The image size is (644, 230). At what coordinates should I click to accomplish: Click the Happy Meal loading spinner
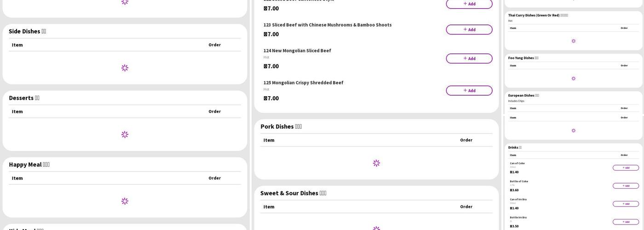coord(125,201)
